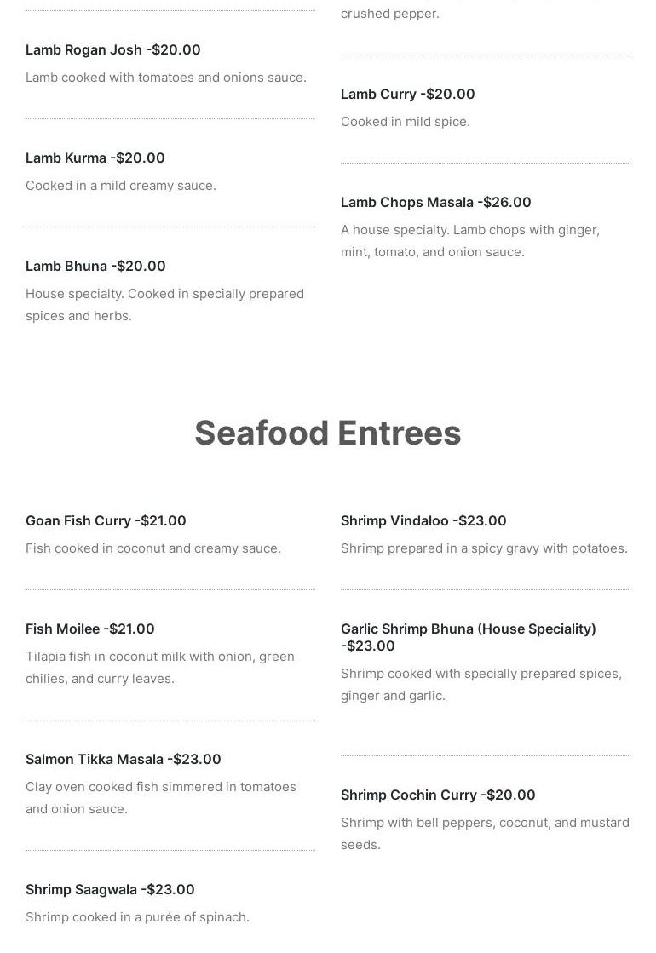Open the Salmon Tikka Masala item

(x=123, y=759)
